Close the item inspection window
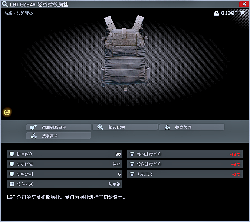This screenshot has width=250, height=222. coord(244,4)
